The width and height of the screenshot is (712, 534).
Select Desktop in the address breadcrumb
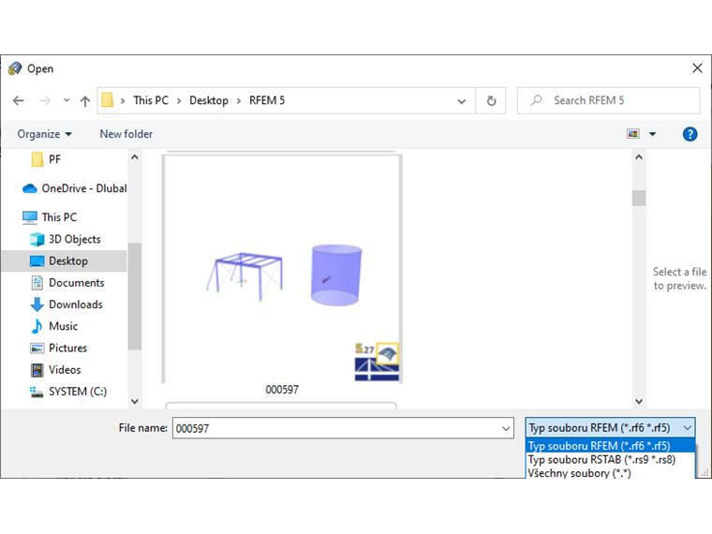[208, 100]
